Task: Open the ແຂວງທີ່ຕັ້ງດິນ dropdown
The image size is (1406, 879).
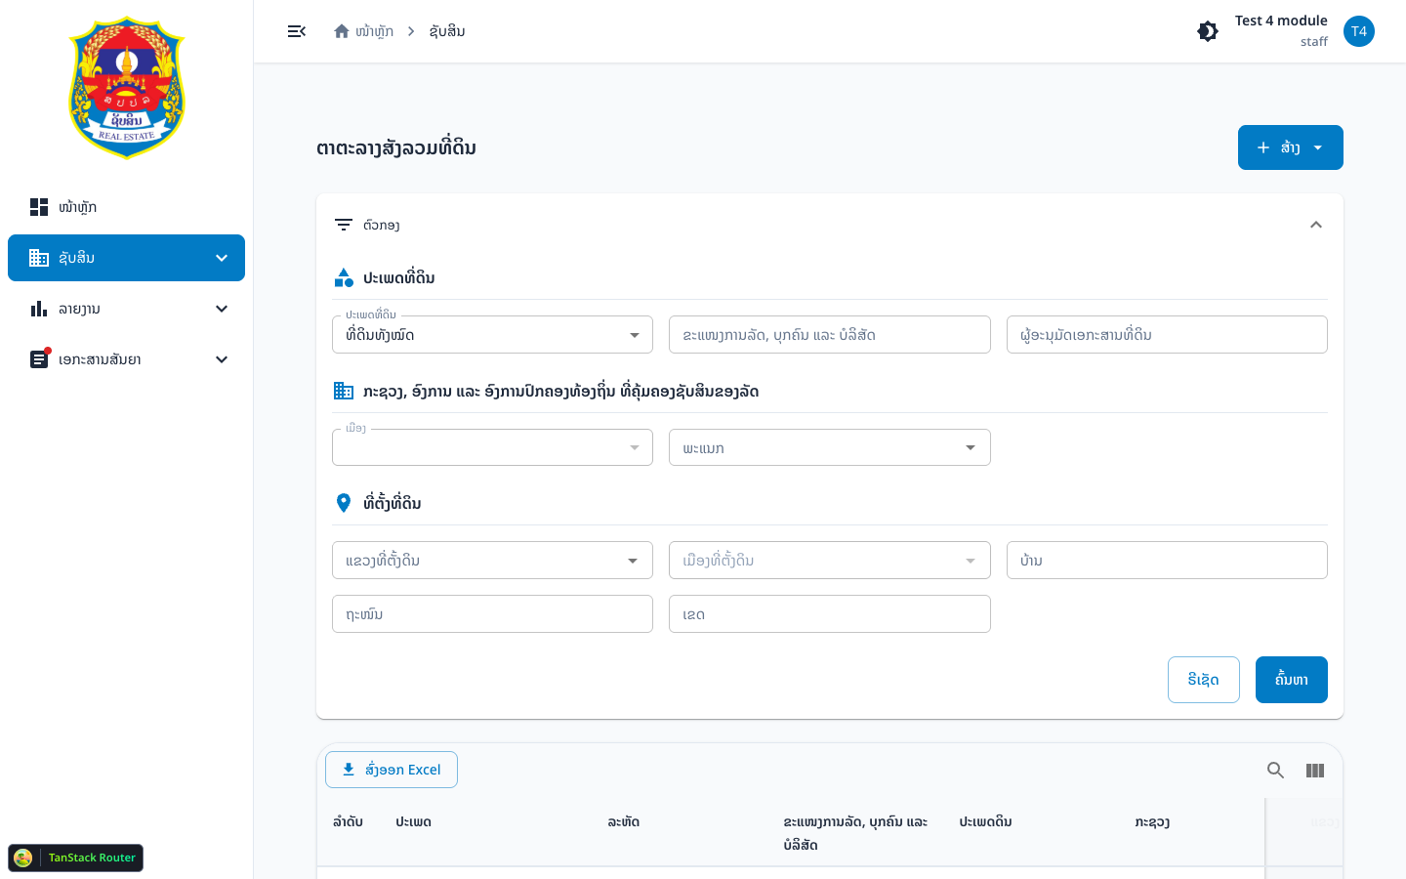Action: pyautogui.click(x=492, y=561)
